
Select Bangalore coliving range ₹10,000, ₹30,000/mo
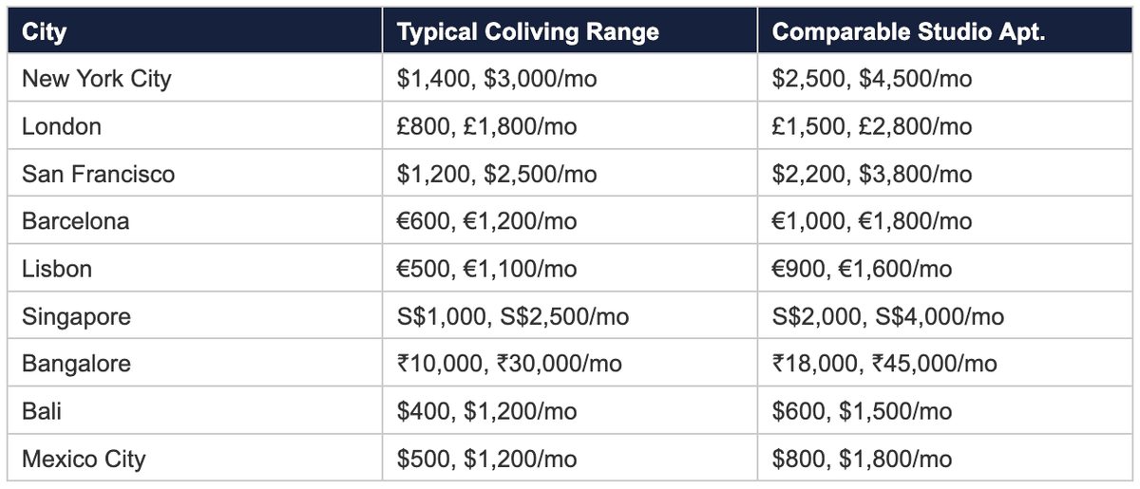tap(509, 364)
